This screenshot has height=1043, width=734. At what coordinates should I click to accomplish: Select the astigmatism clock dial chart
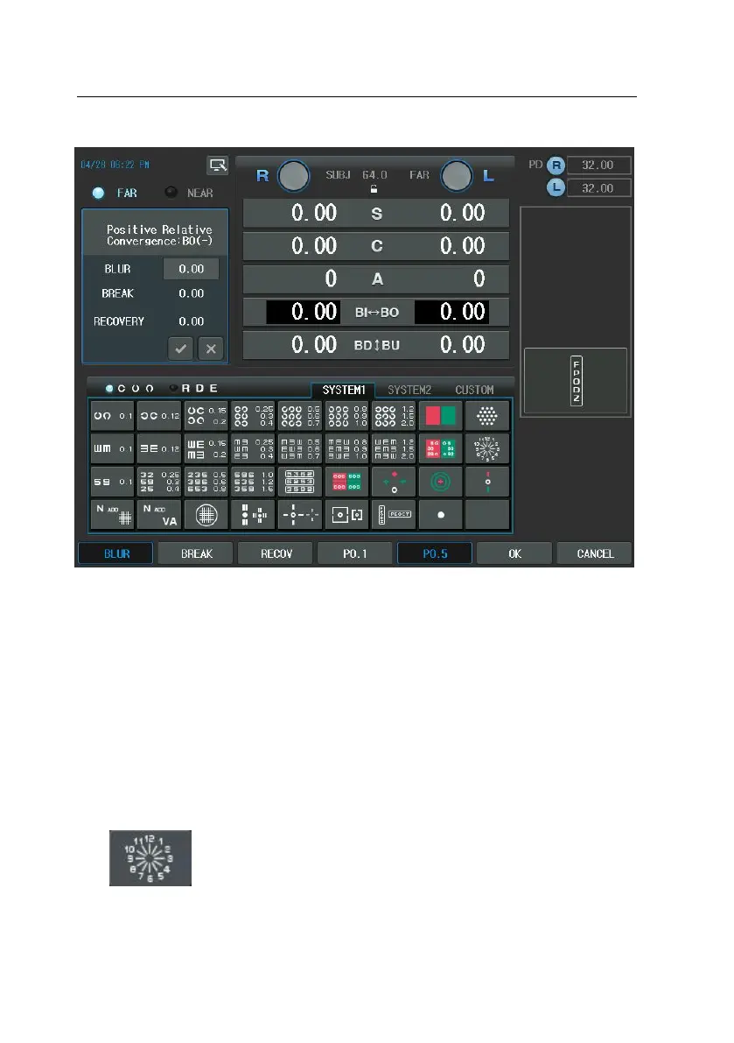[x=487, y=448]
